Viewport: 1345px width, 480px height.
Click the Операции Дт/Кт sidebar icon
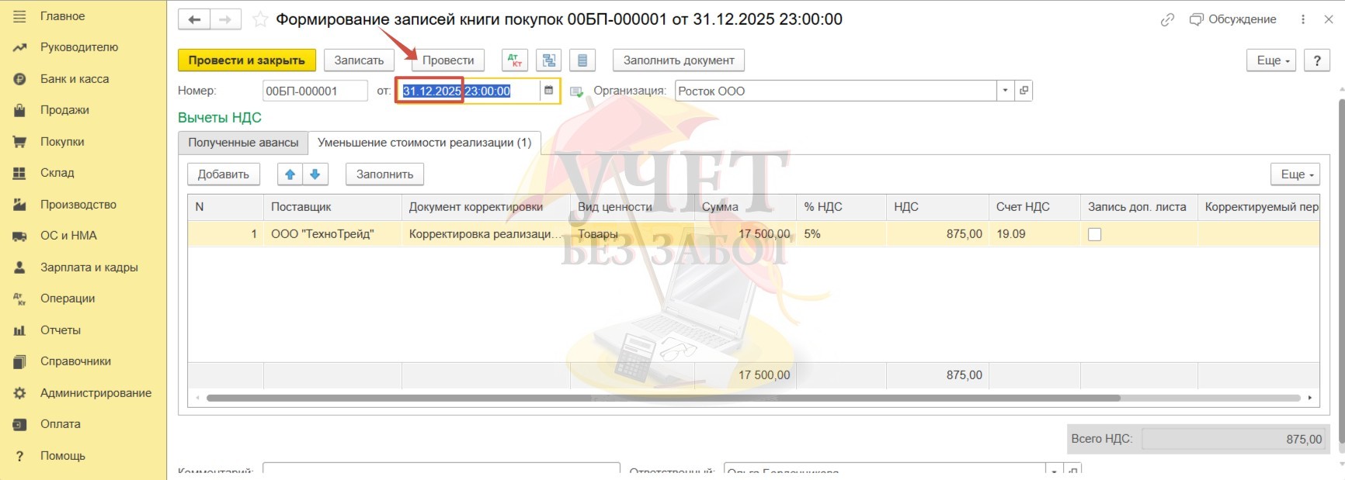(19, 299)
